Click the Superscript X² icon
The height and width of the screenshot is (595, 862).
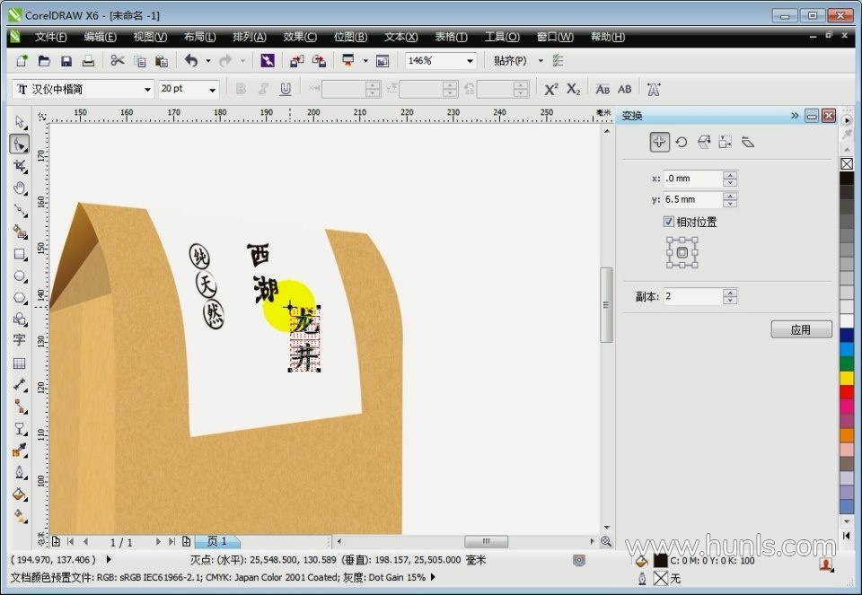point(551,89)
